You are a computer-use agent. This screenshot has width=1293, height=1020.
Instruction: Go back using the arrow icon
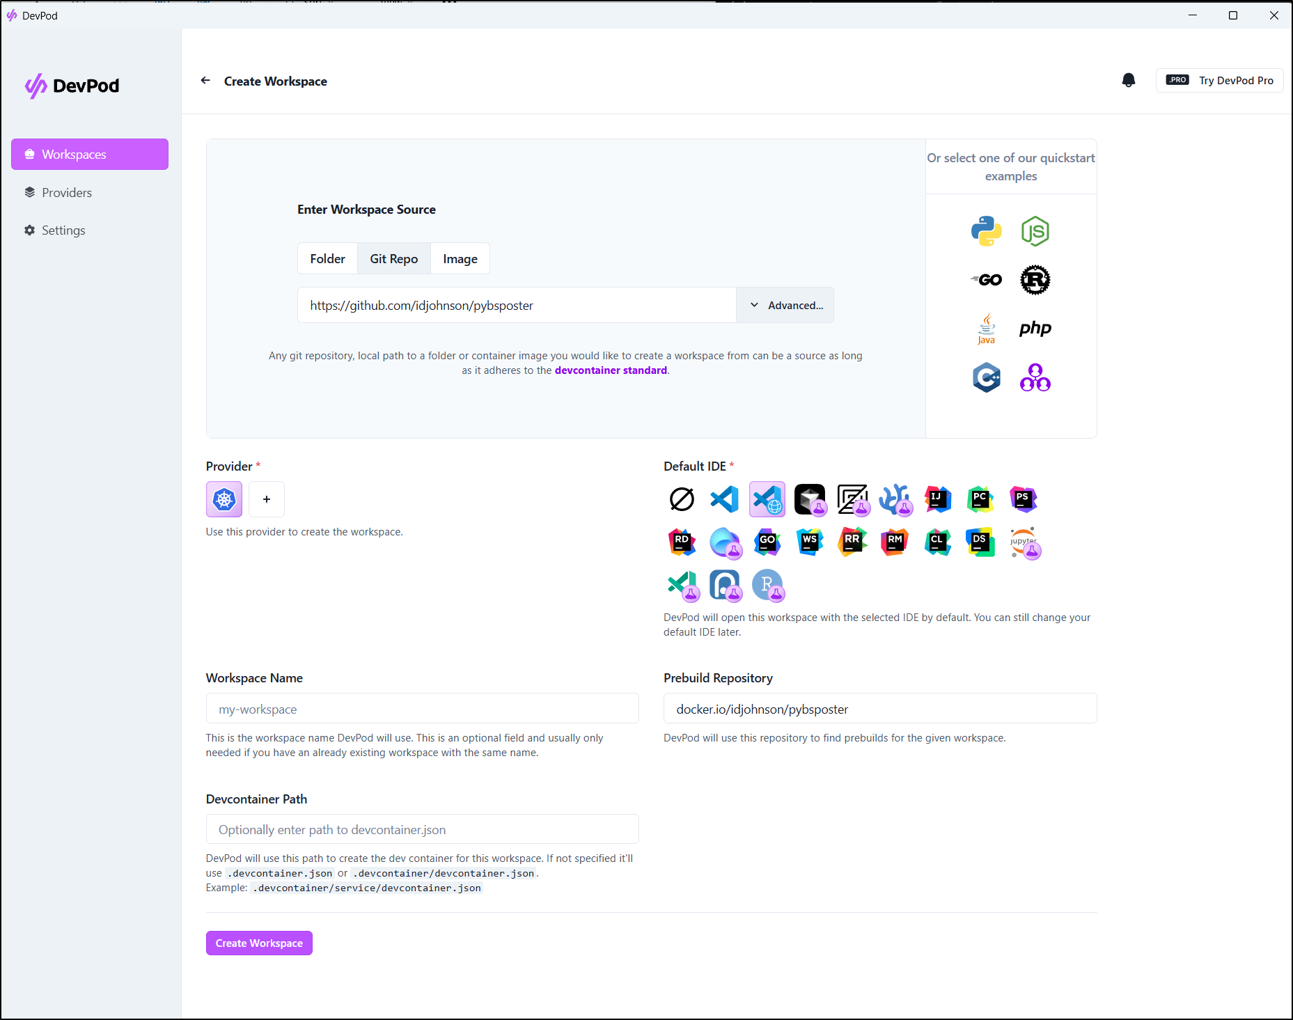click(205, 81)
